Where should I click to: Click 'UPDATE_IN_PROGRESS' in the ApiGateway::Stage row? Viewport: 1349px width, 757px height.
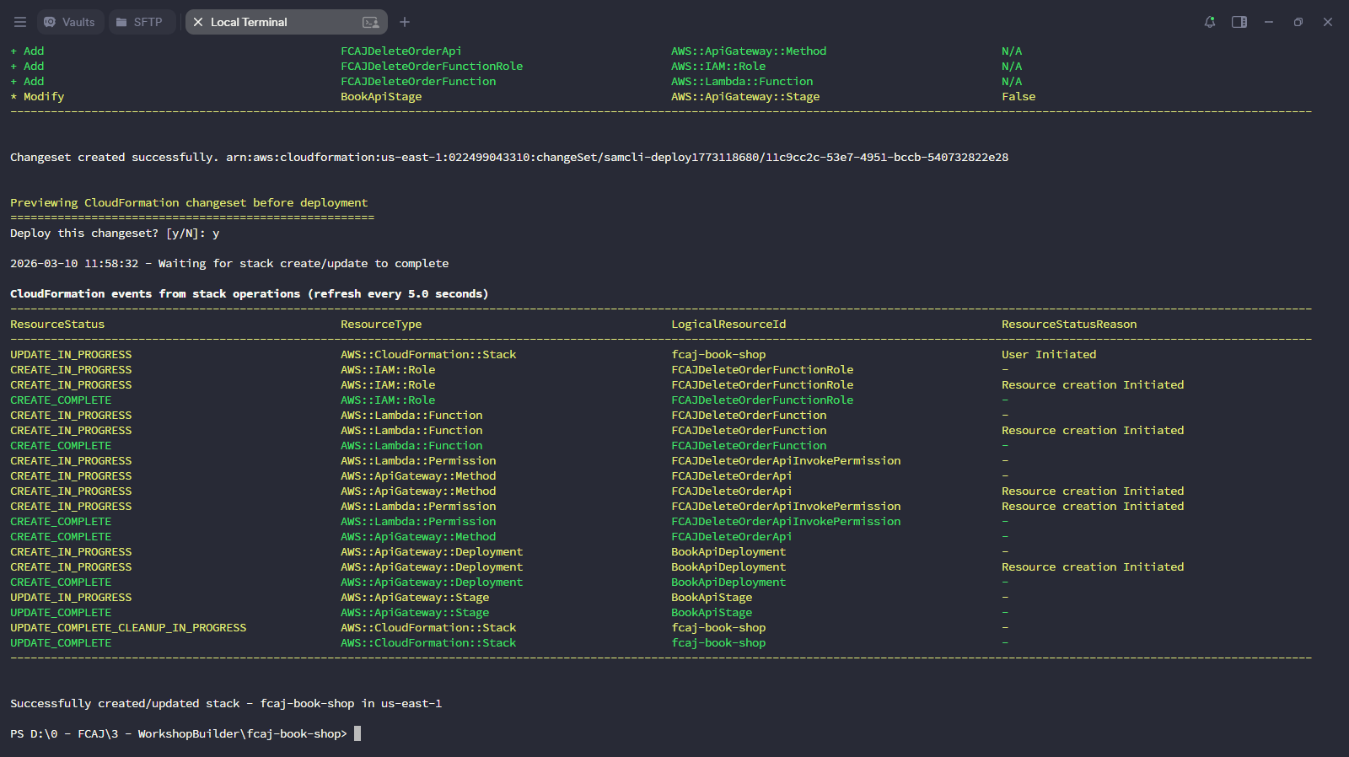click(x=71, y=597)
